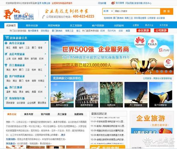This screenshot has width=177, height=149.
Task: Switch to the 商务会议 content tab
Action: coord(12,114)
